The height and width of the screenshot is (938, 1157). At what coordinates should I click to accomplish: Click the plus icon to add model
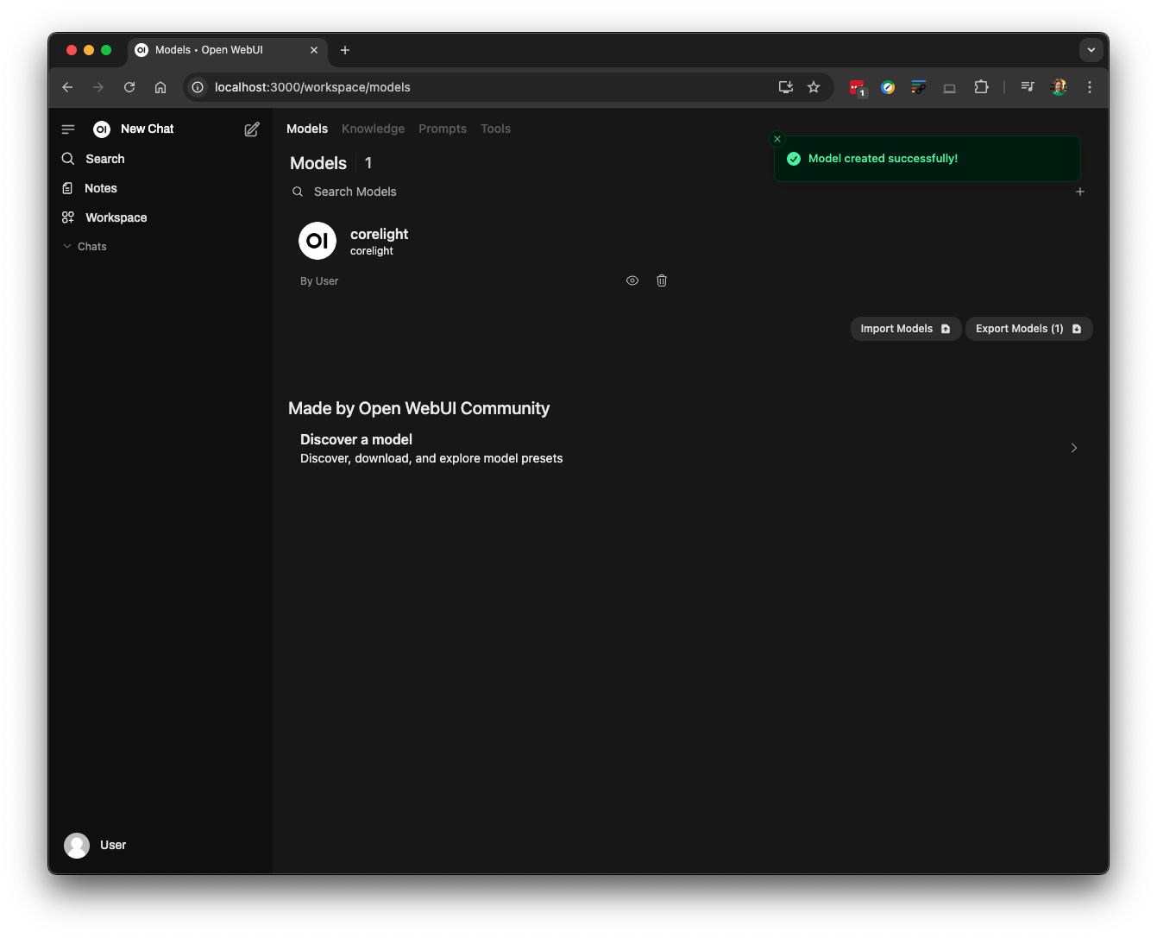point(1079,192)
